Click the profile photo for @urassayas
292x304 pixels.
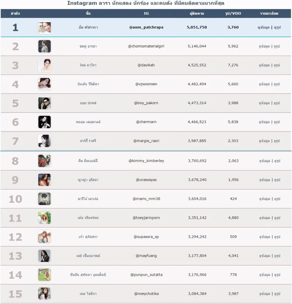pos(44,180)
